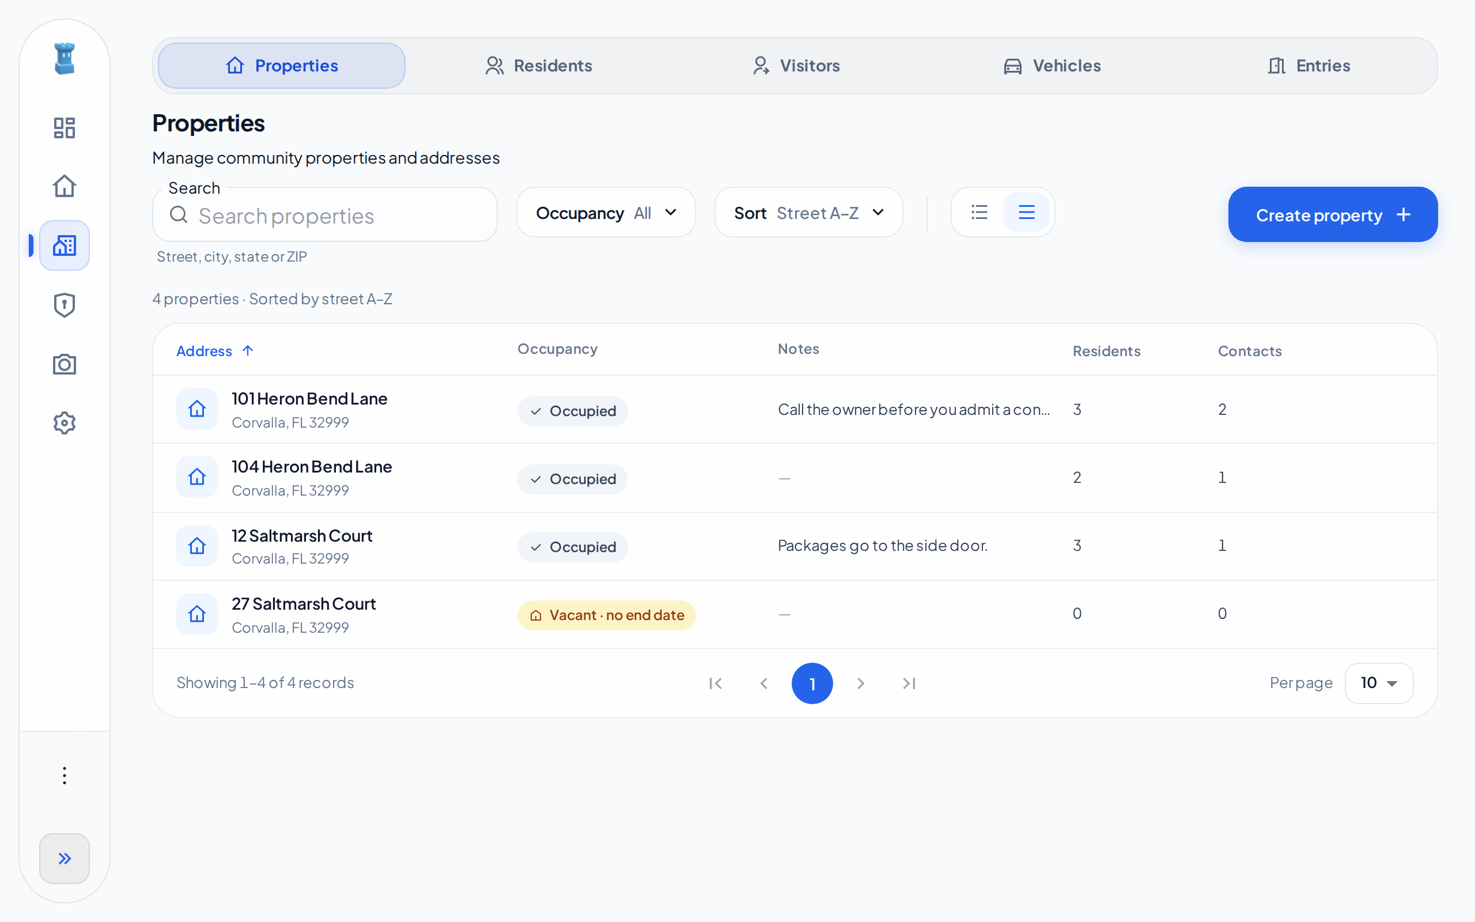Select the comfortable row density view toggle
The width and height of the screenshot is (1475, 922).
pyautogui.click(x=1026, y=212)
